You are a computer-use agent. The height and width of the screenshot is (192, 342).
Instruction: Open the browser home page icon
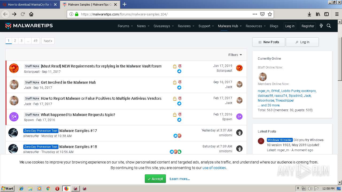31,14
